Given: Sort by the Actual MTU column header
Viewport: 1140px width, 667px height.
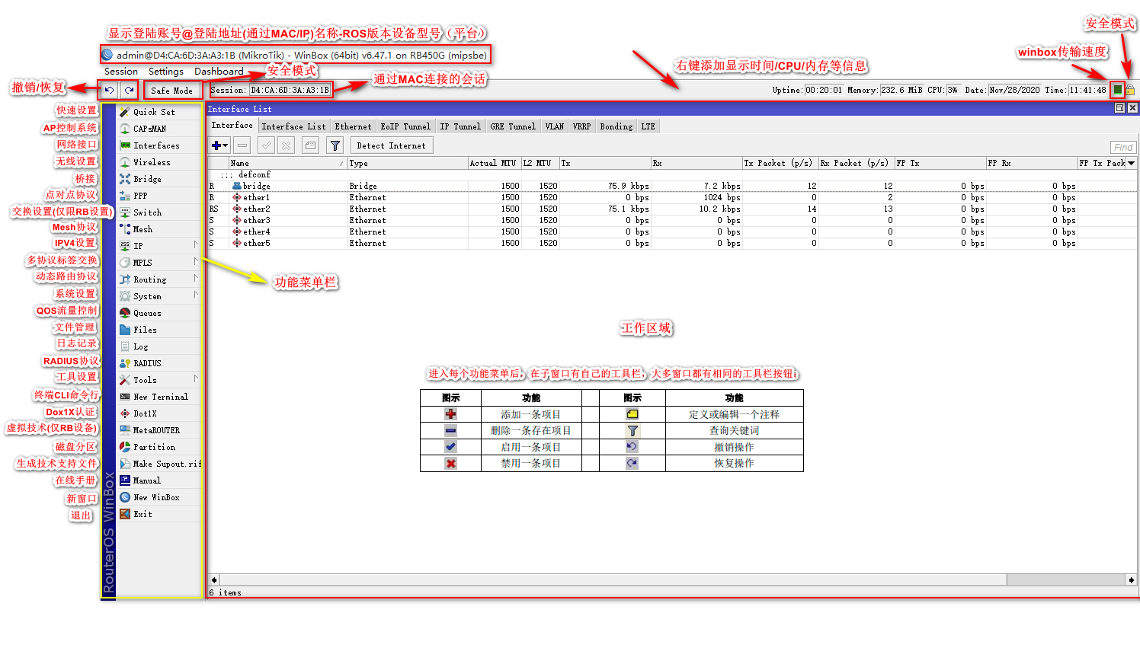Looking at the screenshot, I should tap(494, 163).
